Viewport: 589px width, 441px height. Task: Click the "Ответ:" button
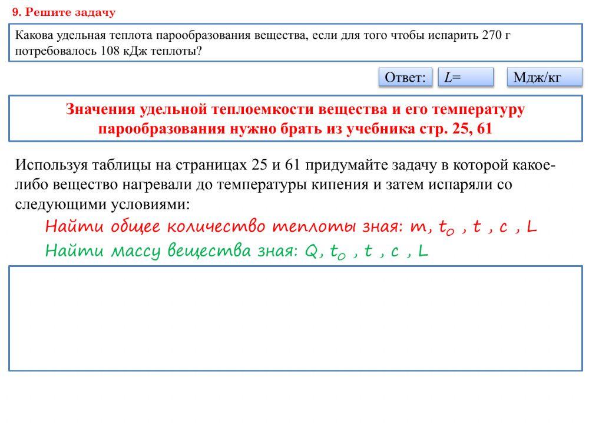click(x=405, y=78)
